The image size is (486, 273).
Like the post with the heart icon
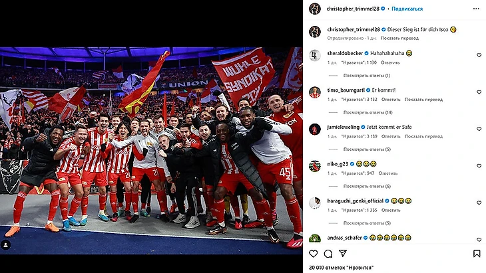click(314, 254)
